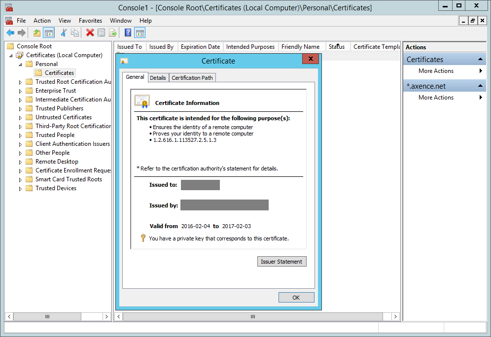Collapse the Personal folder node
The height and width of the screenshot is (337, 491).
tap(21, 64)
